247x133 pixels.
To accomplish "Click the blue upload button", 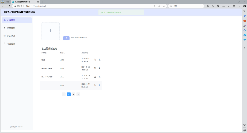I will click(66, 38).
